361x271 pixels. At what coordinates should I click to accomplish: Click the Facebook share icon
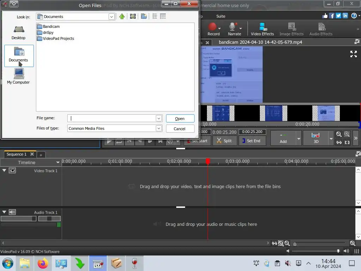pos(331,16)
